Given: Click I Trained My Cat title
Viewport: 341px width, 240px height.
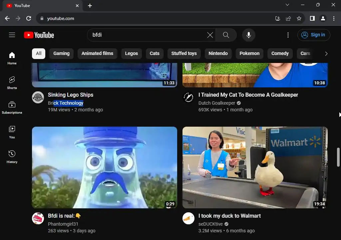Looking at the screenshot, I should 248,95.
